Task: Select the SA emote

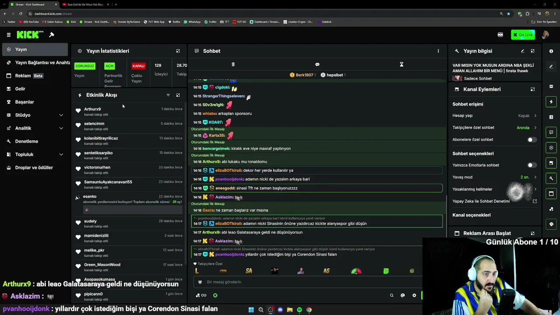Action: click(x=249, y=271)
